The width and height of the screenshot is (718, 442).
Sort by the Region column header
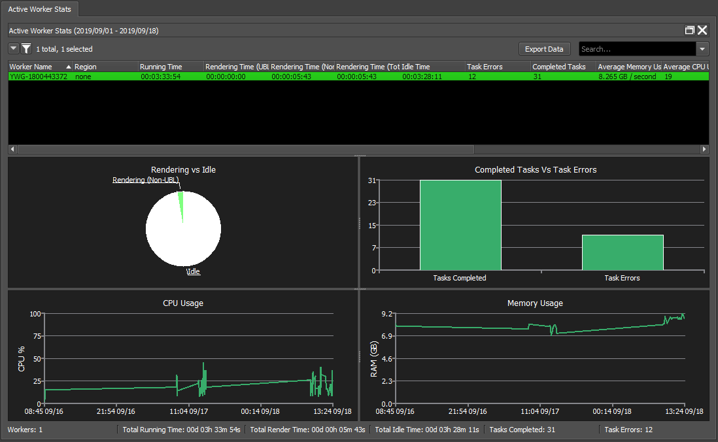pos(106,67)
